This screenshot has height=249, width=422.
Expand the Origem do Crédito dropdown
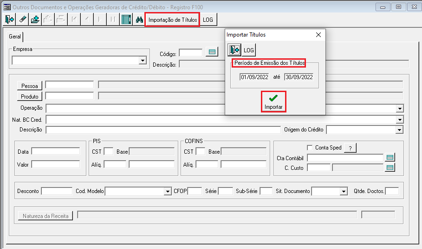[x=399, y=130]
